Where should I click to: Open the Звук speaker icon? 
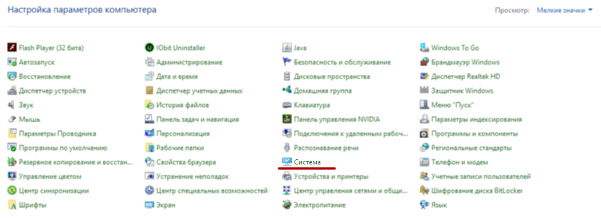tap(11, 105)
